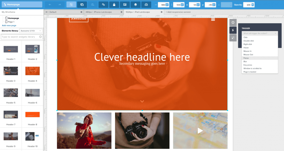Select Hover in the trigger list
The image size is (284, 151).
click(246, 48)
